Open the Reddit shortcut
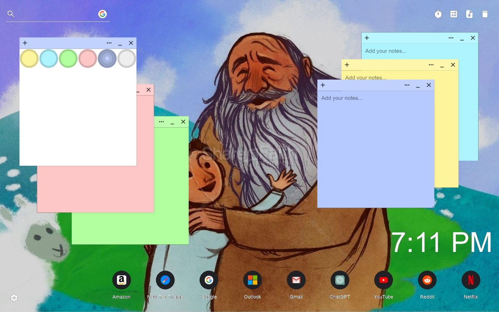499x312 pixels. pyautogui.click(x=427, y=280)
